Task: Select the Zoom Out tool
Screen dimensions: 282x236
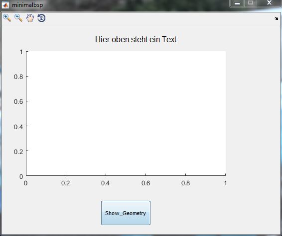Action: (18, 18)
